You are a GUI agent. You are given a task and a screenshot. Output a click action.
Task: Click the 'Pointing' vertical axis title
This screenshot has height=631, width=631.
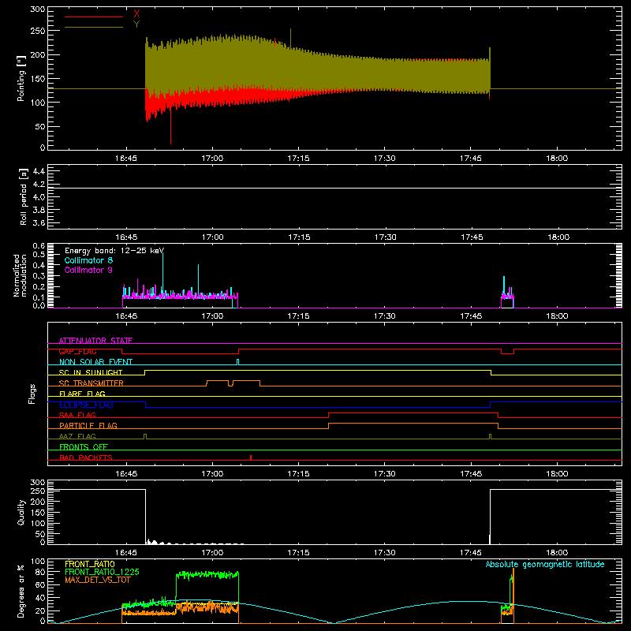(21, 78)
